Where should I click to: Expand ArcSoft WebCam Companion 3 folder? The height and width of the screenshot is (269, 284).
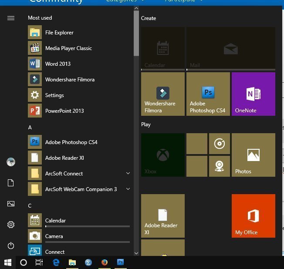(x=128, y=189)
